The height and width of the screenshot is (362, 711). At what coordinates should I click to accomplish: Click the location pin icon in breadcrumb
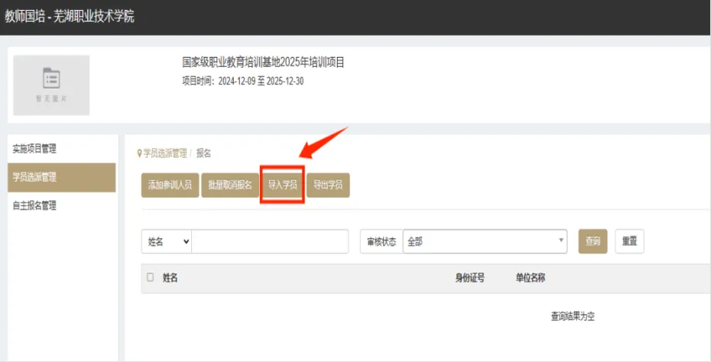(139, 153)
